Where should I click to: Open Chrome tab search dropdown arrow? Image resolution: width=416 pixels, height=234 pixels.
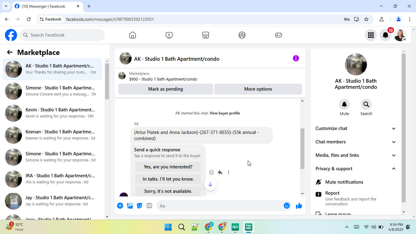point(6,6)
